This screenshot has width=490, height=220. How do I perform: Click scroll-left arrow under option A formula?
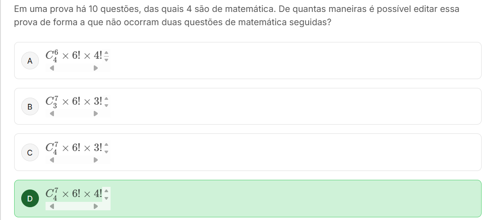(52, 68)
